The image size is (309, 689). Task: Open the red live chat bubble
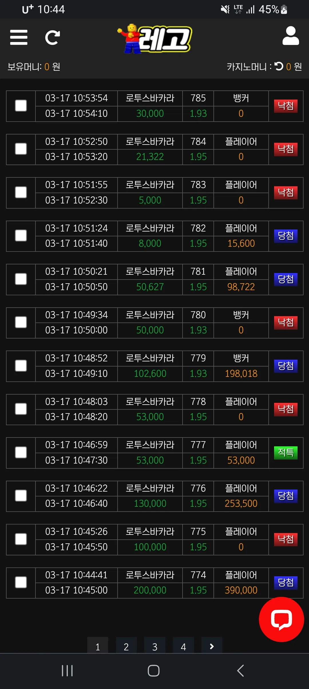281,619
